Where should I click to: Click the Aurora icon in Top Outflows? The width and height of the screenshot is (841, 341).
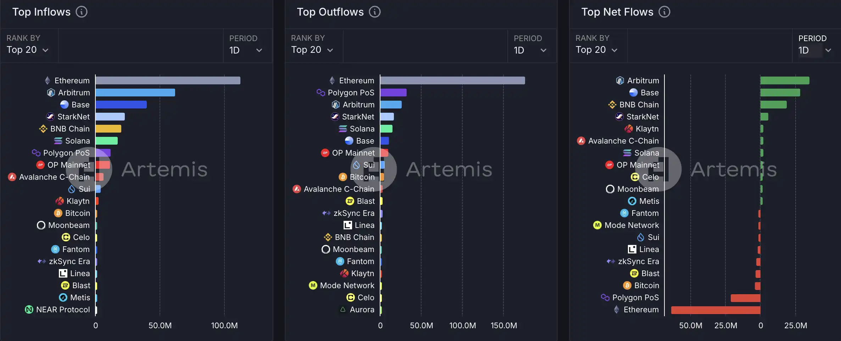(x=343, y=309)
